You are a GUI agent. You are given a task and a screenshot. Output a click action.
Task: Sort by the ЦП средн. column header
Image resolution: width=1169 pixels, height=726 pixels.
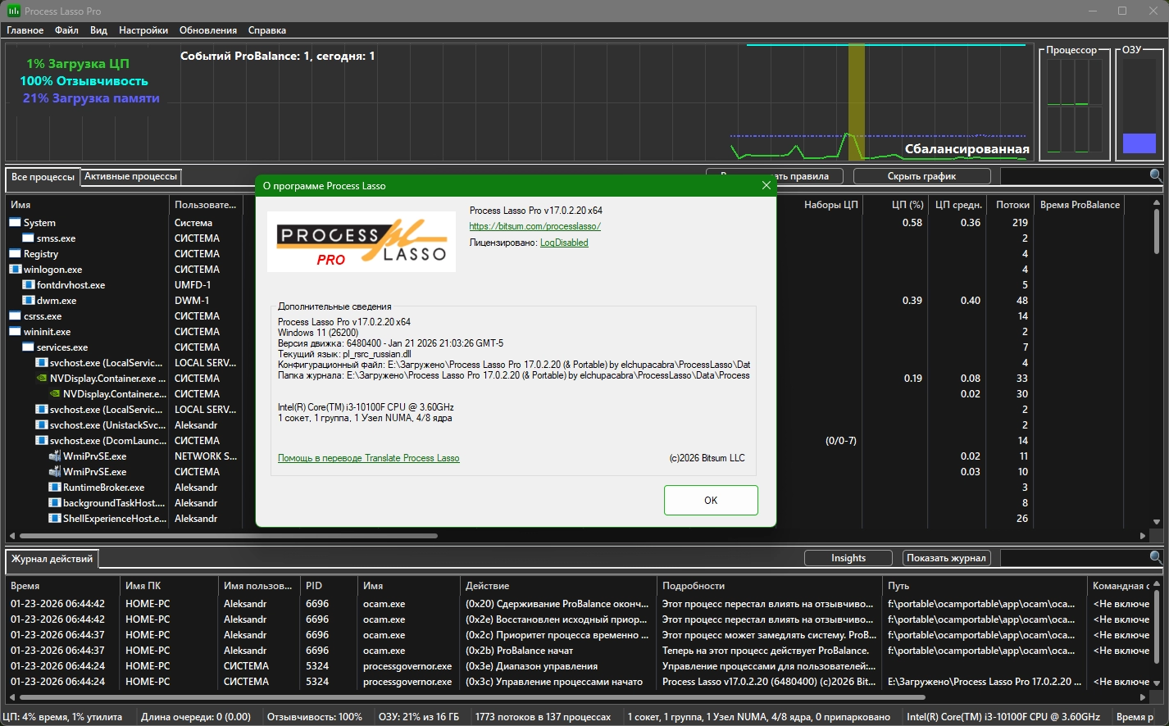pyautogui.click(x=958, y=205)
